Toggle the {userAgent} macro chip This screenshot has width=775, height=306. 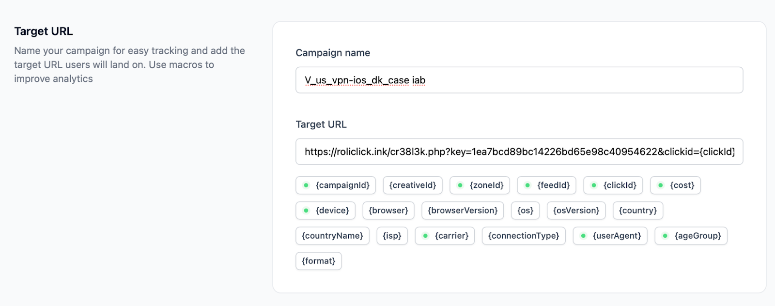tap(610, 236)
